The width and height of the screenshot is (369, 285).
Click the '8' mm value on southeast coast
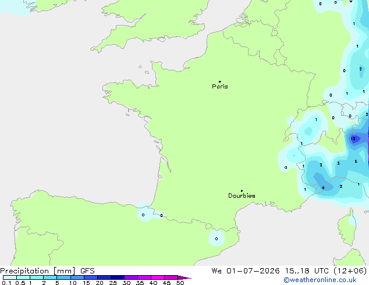(x=323, y=188)
